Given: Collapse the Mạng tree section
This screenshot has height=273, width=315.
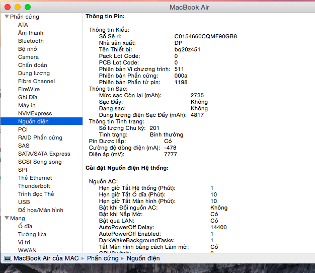Looking at the screenshot, I should [7, 218].
